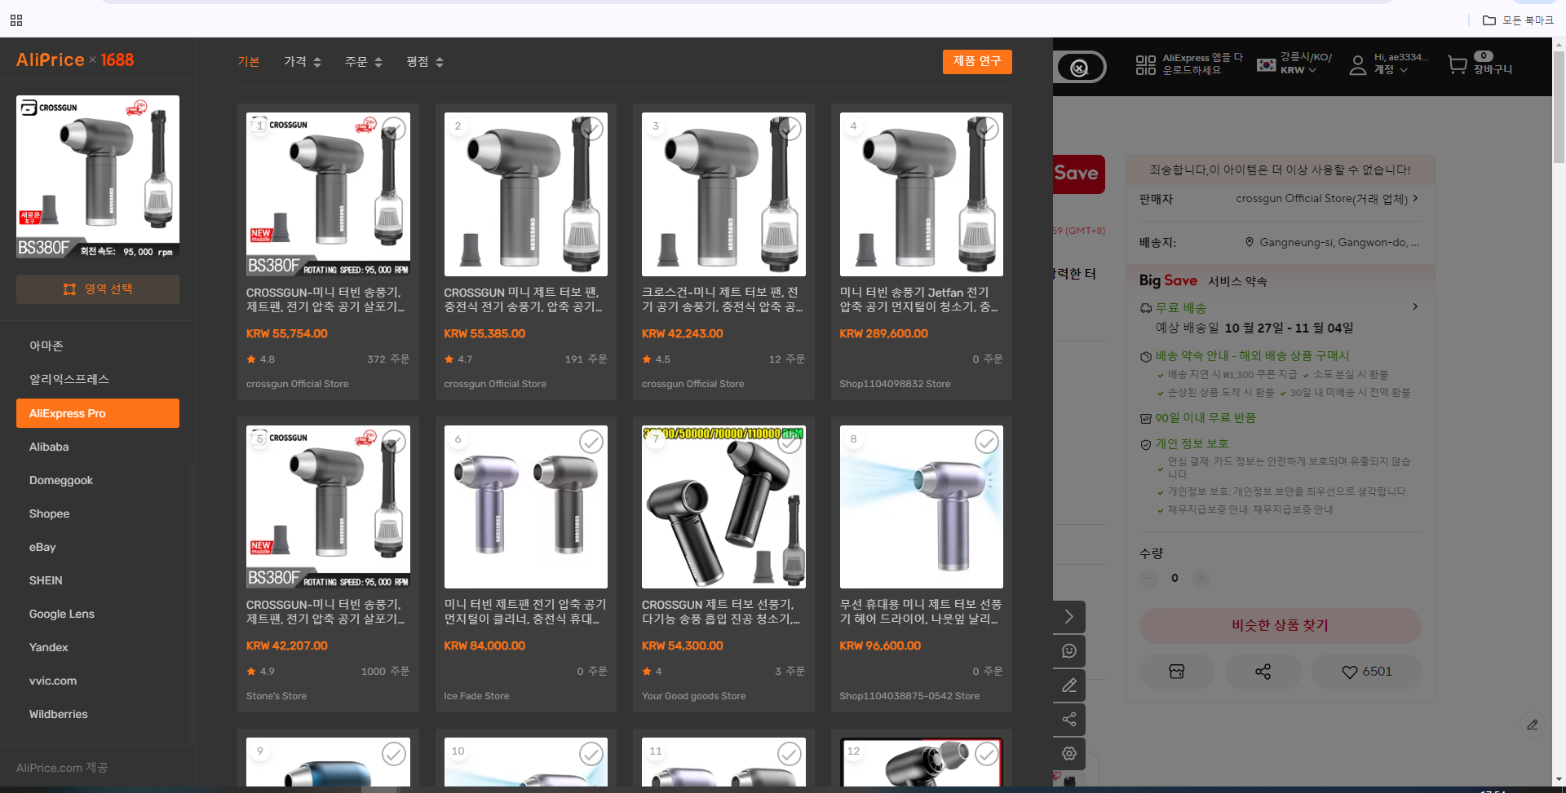Increase quantity with the plus stepper
1566x793 pixels.
click(x=1201, y=578)
